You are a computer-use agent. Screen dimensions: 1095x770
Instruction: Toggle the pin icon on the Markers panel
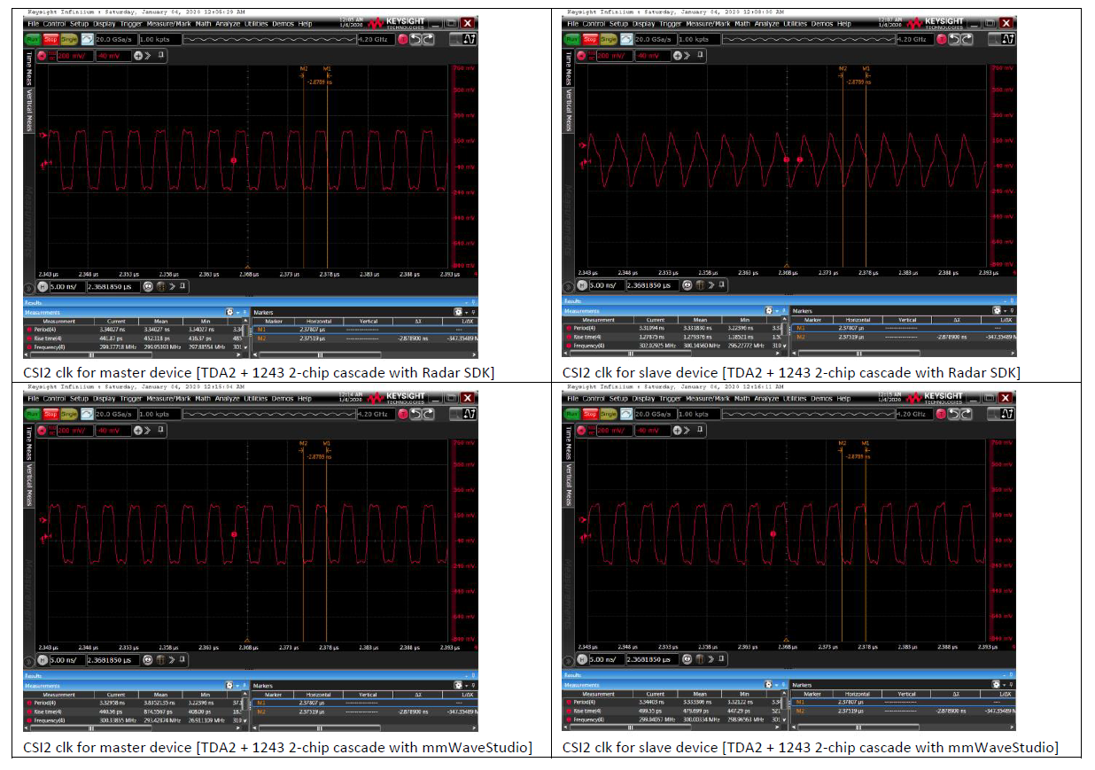pos(473,312)
